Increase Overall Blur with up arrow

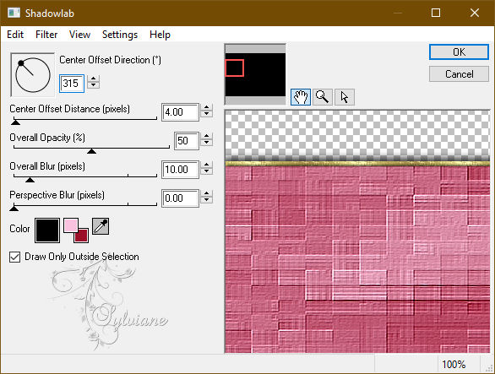(206, 165)
